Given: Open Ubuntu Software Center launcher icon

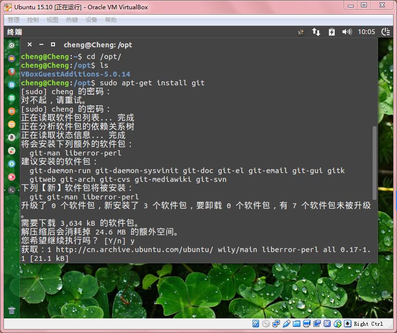Looking at the screenshot, I should (12, 124).
